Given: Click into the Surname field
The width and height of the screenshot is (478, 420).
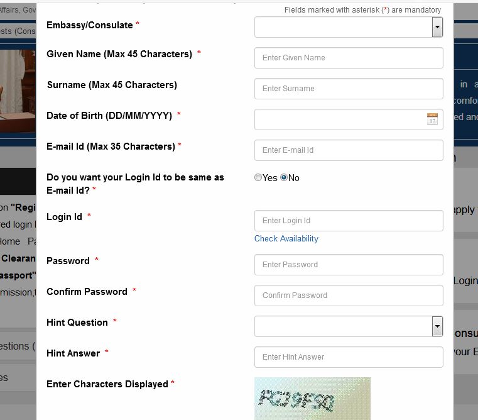Looking at the screenshot, I should click(x=349, y=89).
